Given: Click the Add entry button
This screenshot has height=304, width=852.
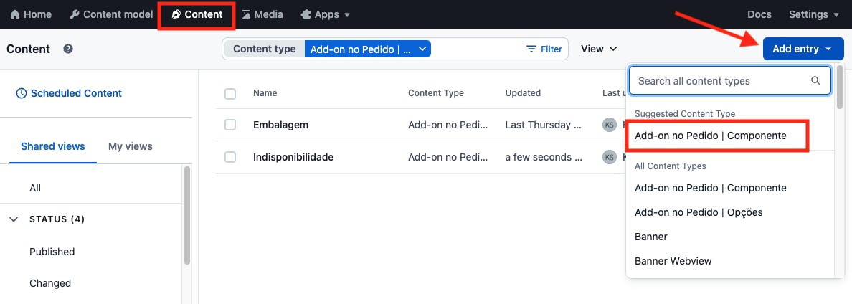Looking at the screenshot, I should pyautogui.click(x=803, y=49).
